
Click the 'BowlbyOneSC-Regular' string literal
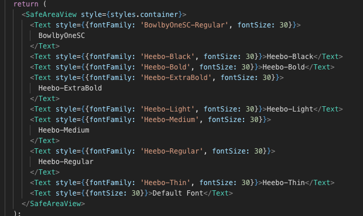184,25
